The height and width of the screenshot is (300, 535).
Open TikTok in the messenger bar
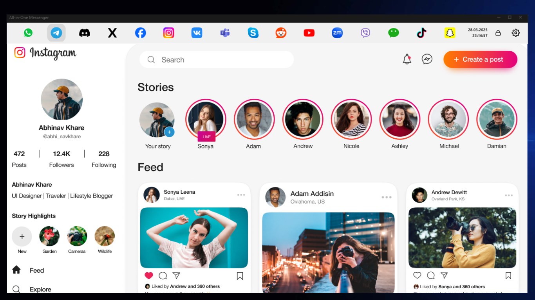pos(421,32)
